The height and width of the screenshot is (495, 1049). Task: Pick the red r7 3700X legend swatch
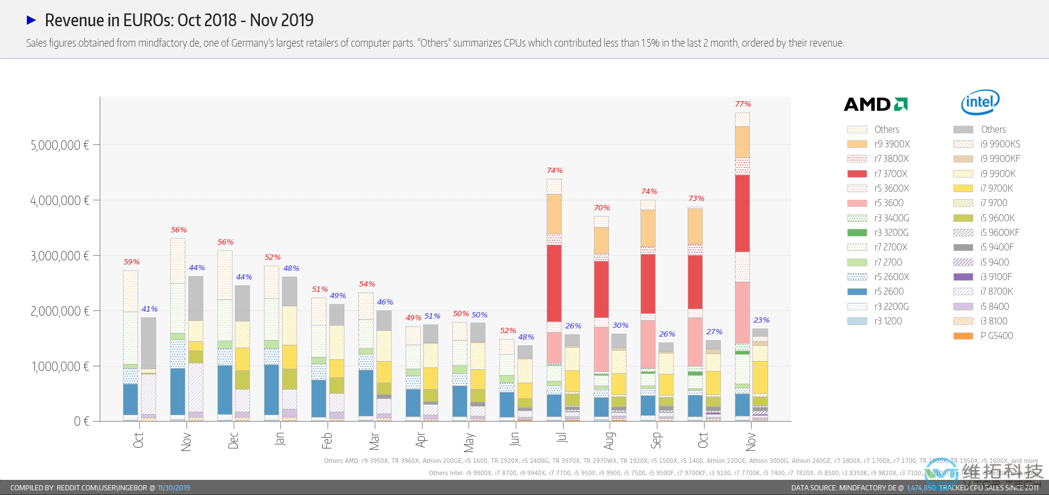pos(857,174)
